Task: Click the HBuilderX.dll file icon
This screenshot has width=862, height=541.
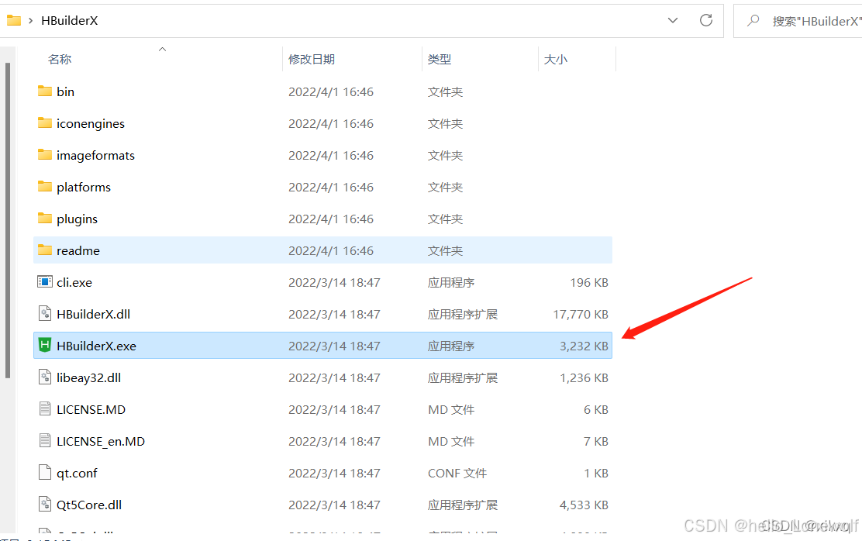Action: point(44,314)
